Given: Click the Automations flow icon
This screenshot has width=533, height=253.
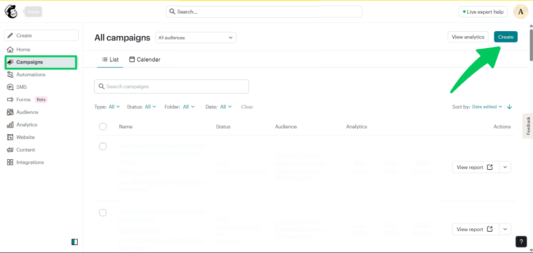Looking at the screenshot, I should (x=10, y=74).
